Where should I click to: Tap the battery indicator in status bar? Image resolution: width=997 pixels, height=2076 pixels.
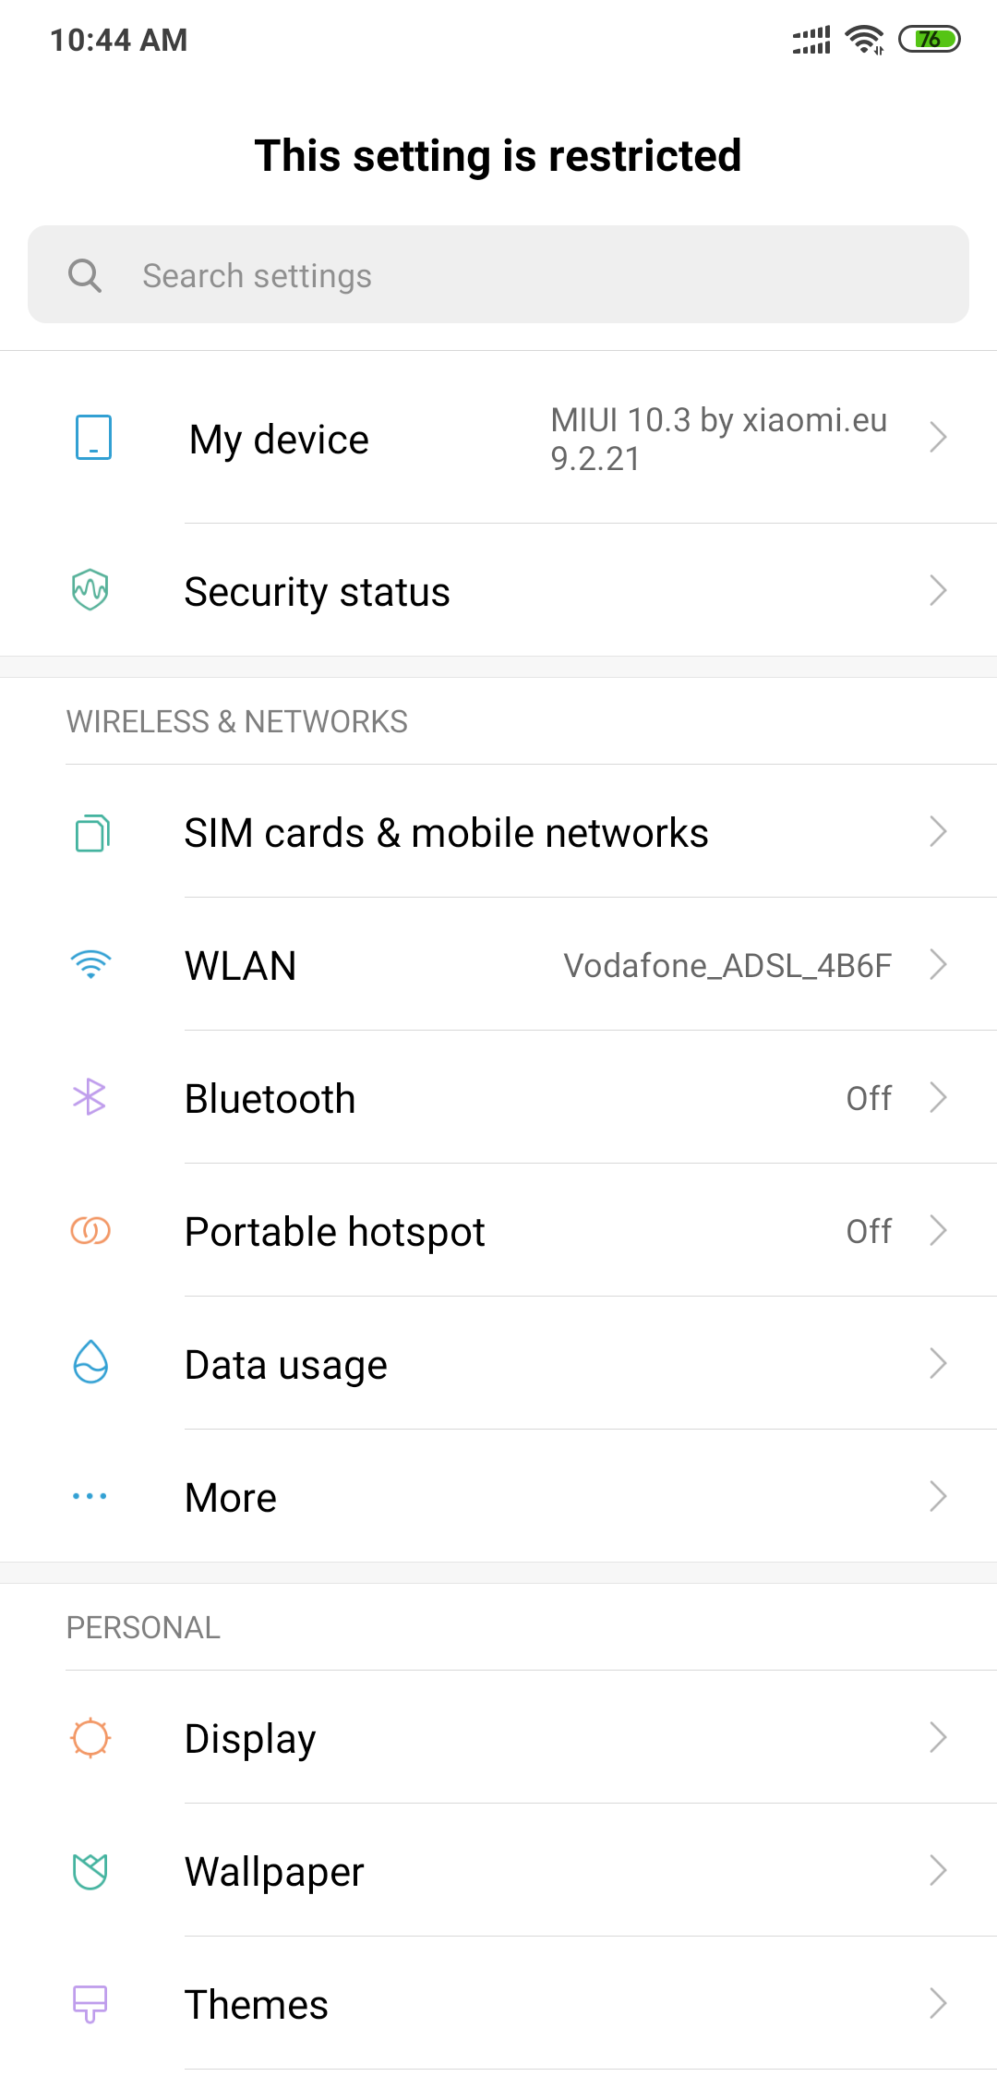(930, 40)
